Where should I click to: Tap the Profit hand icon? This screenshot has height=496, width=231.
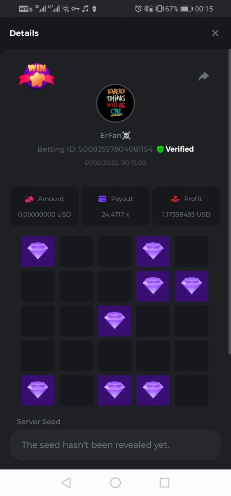175,199
